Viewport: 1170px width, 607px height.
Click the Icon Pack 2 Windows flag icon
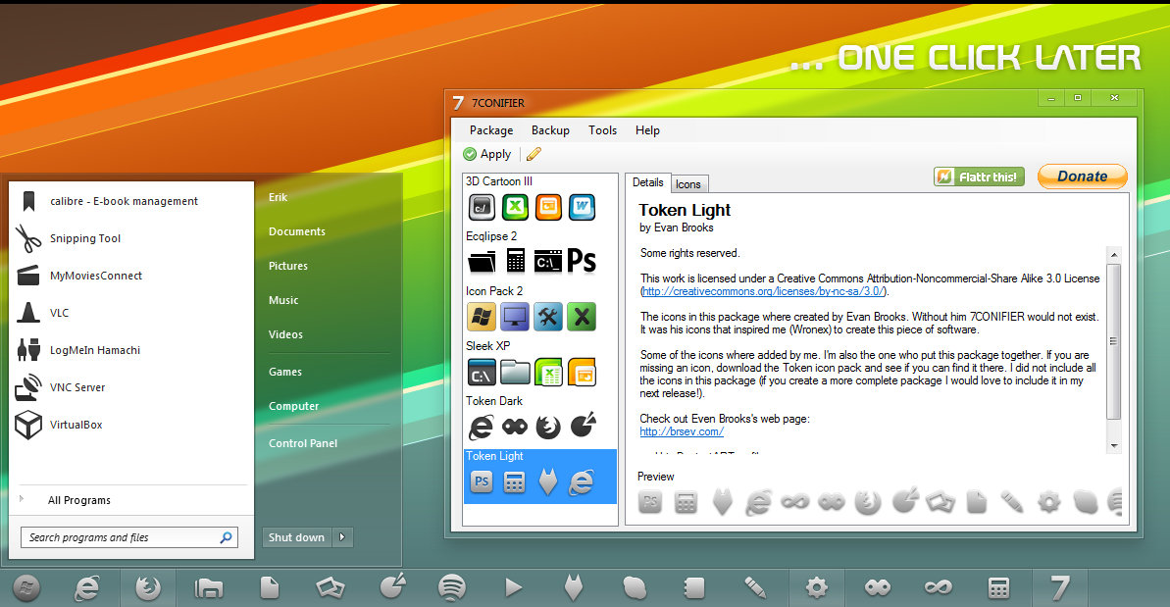tap(482, 317)
